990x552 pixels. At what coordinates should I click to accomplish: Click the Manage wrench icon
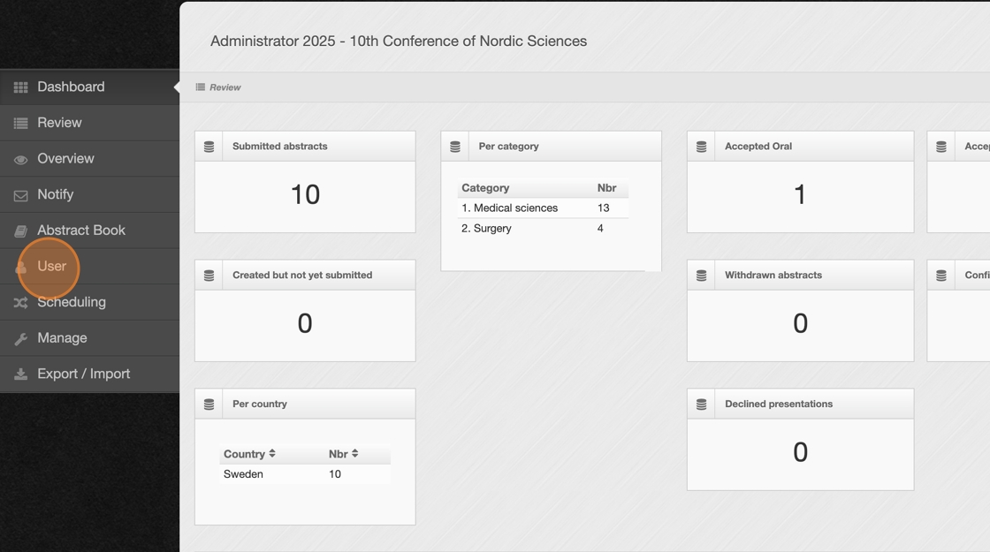coord(20,339)
